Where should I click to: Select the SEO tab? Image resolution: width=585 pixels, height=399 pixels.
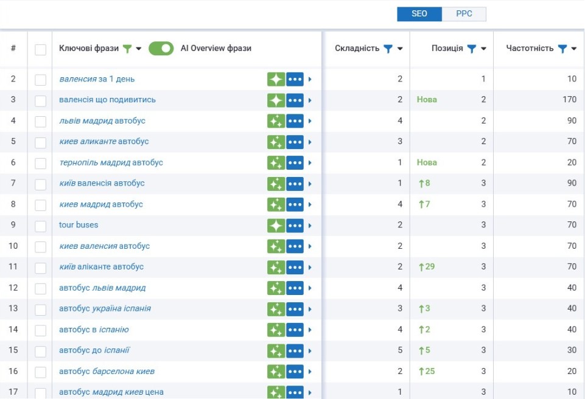click(x=419, y=14)
